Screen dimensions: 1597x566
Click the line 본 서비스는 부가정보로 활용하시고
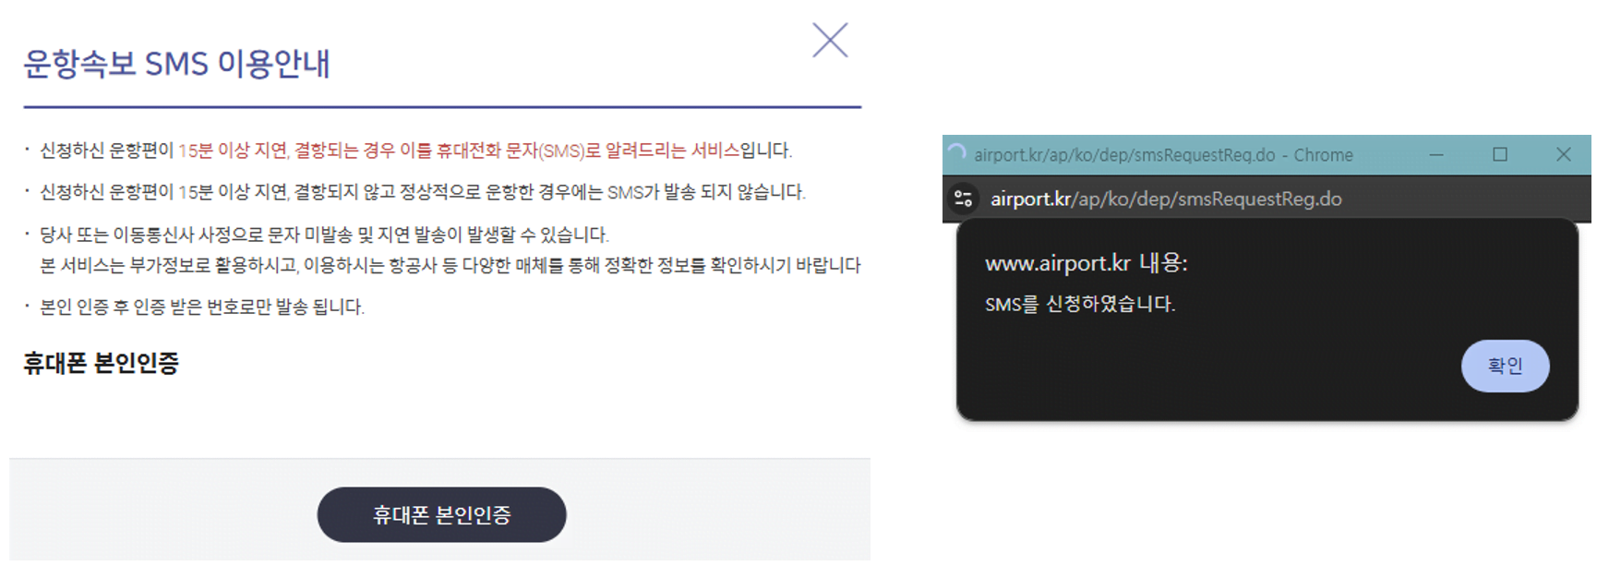[x=450, y=266]
